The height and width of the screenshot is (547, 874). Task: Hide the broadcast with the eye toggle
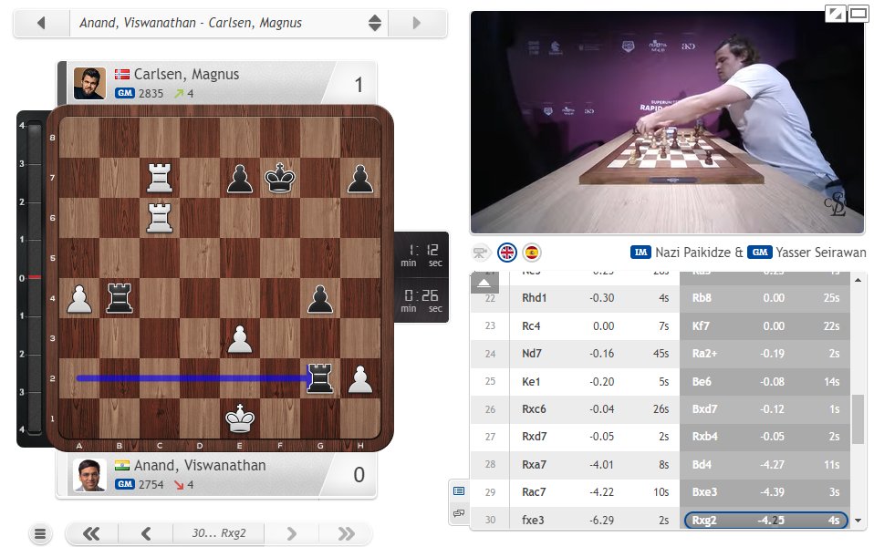[479, 253]
